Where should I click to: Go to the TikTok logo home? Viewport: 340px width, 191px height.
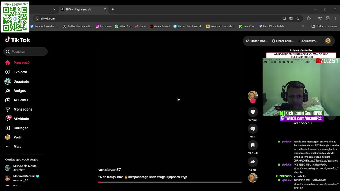coord(18,40)
